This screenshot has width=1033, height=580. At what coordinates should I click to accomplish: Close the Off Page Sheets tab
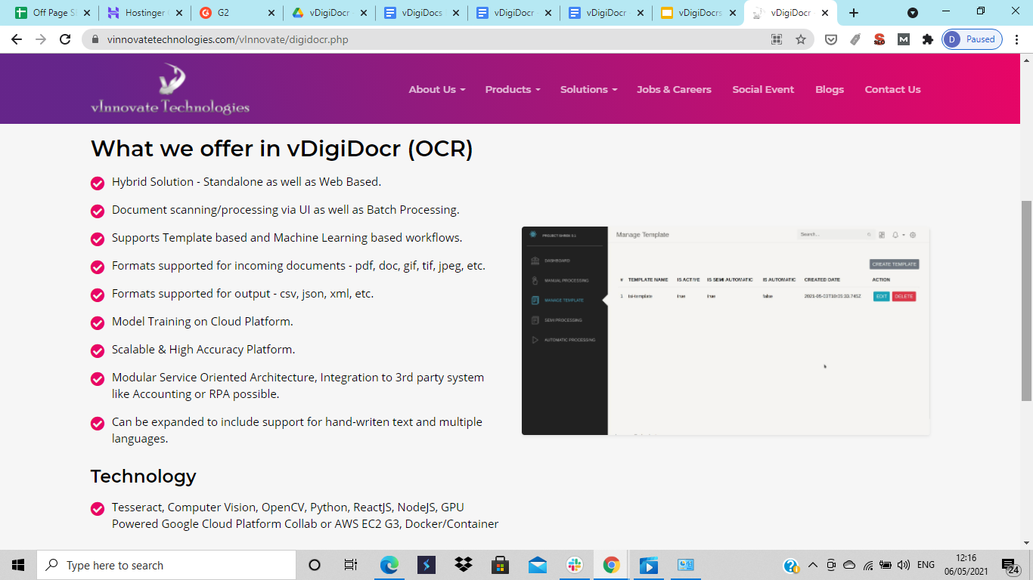87,13
